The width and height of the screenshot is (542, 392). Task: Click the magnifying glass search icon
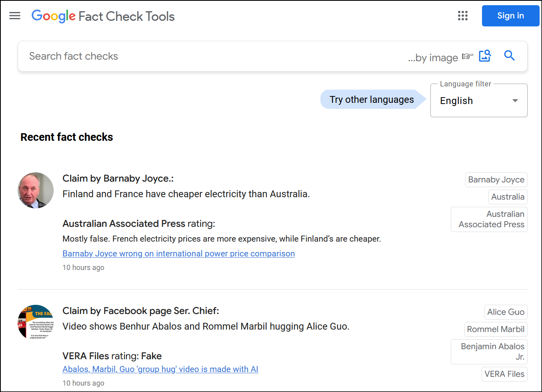point(509,56)
